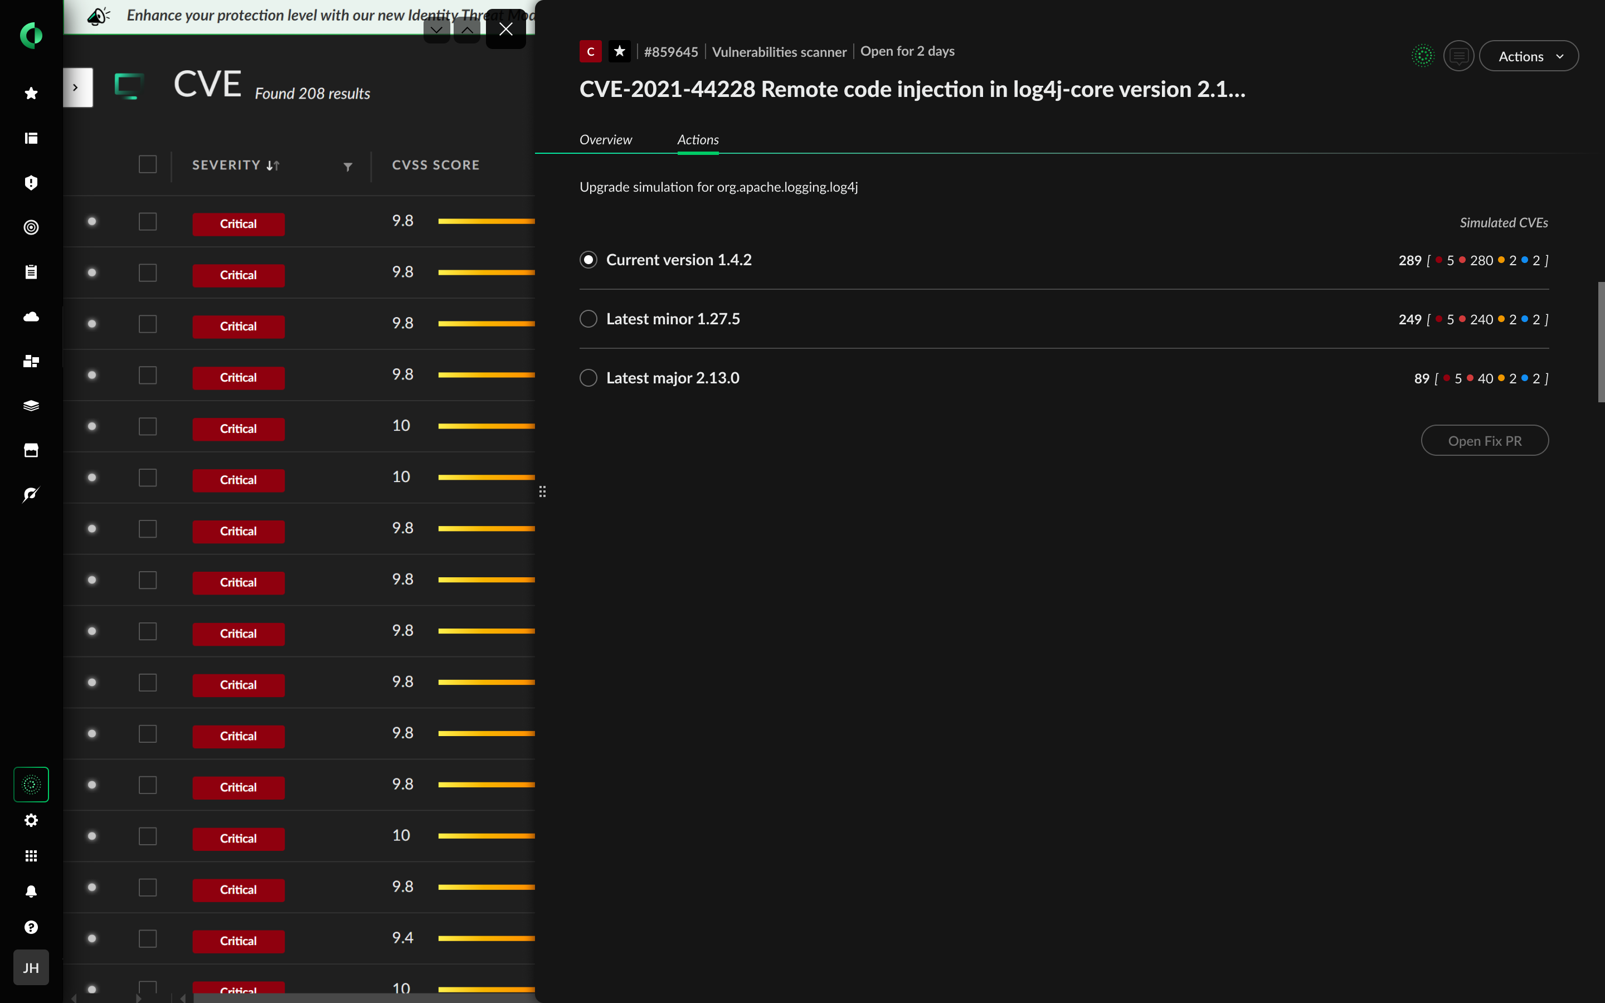Check the select-all checkbox in table header
Viewport: 1605px width, 1003px height.
tap(147, 164)
